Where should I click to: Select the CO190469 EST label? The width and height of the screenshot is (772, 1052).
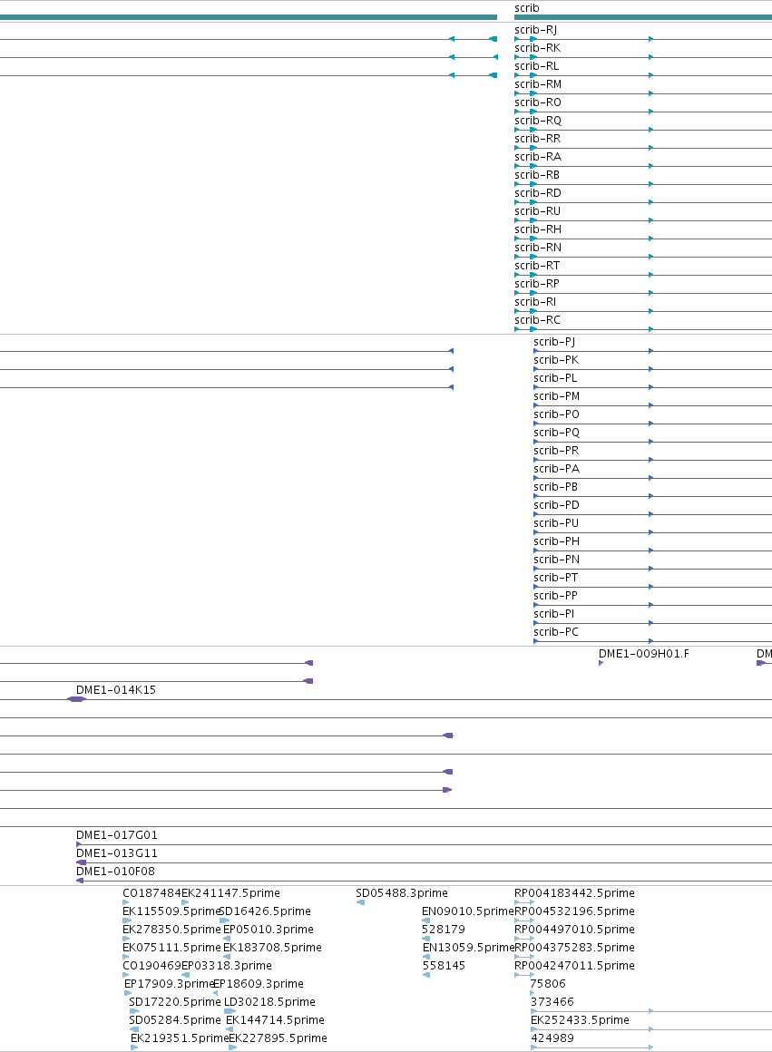[x=151, y=966]
